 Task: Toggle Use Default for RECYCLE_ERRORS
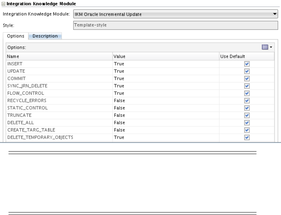(x=247, y=101)
